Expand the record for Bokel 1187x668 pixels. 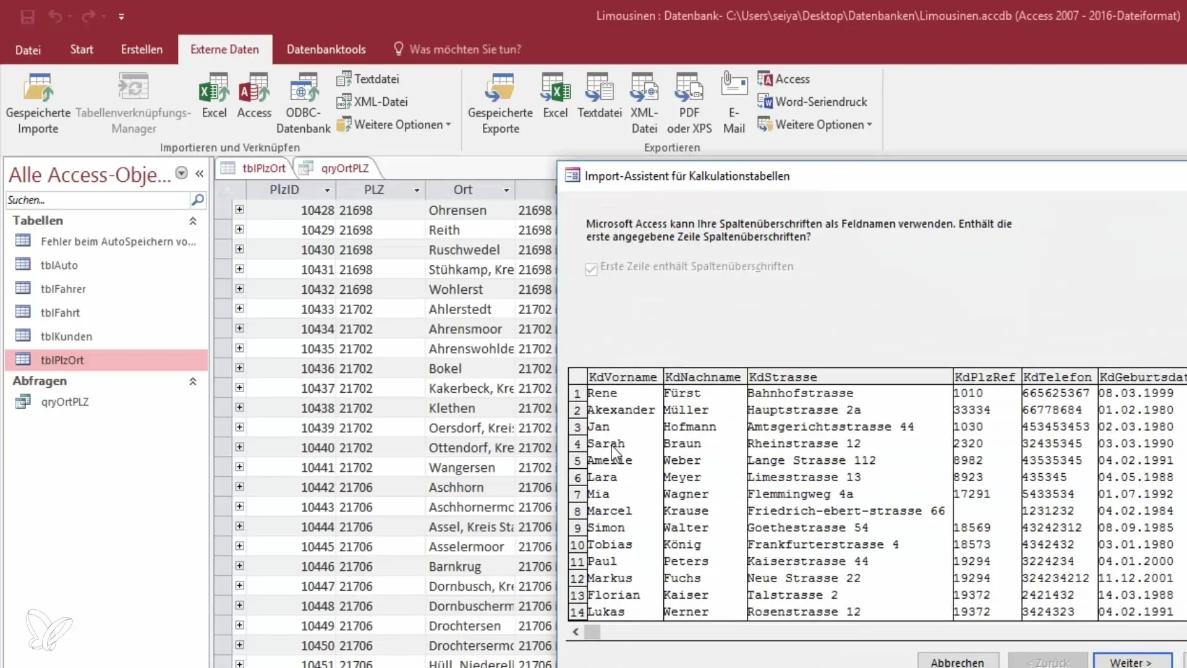point(239,368)
